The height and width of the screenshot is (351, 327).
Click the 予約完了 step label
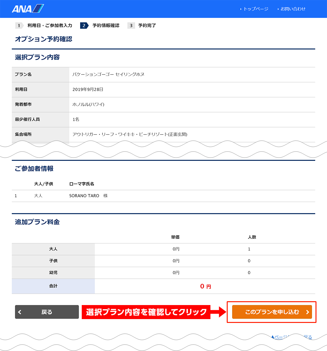147,26
